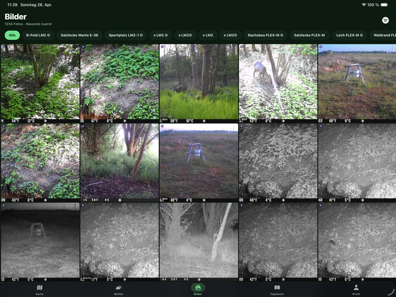Tap the Profil person icon

[356, 288]
